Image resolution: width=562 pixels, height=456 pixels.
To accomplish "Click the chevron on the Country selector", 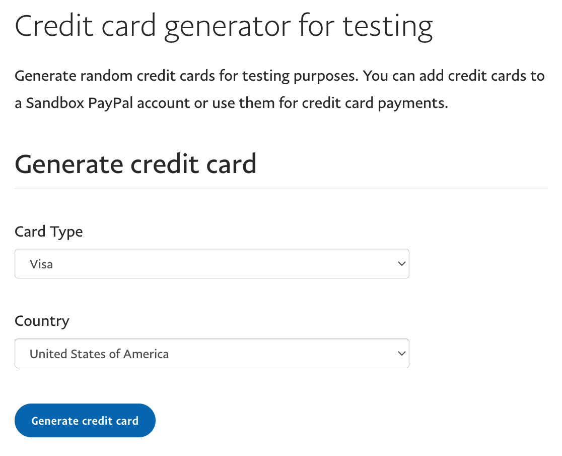I will pos(401,353).
